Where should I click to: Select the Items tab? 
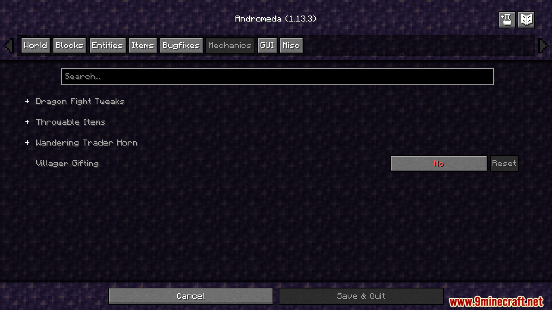[143, 45]
